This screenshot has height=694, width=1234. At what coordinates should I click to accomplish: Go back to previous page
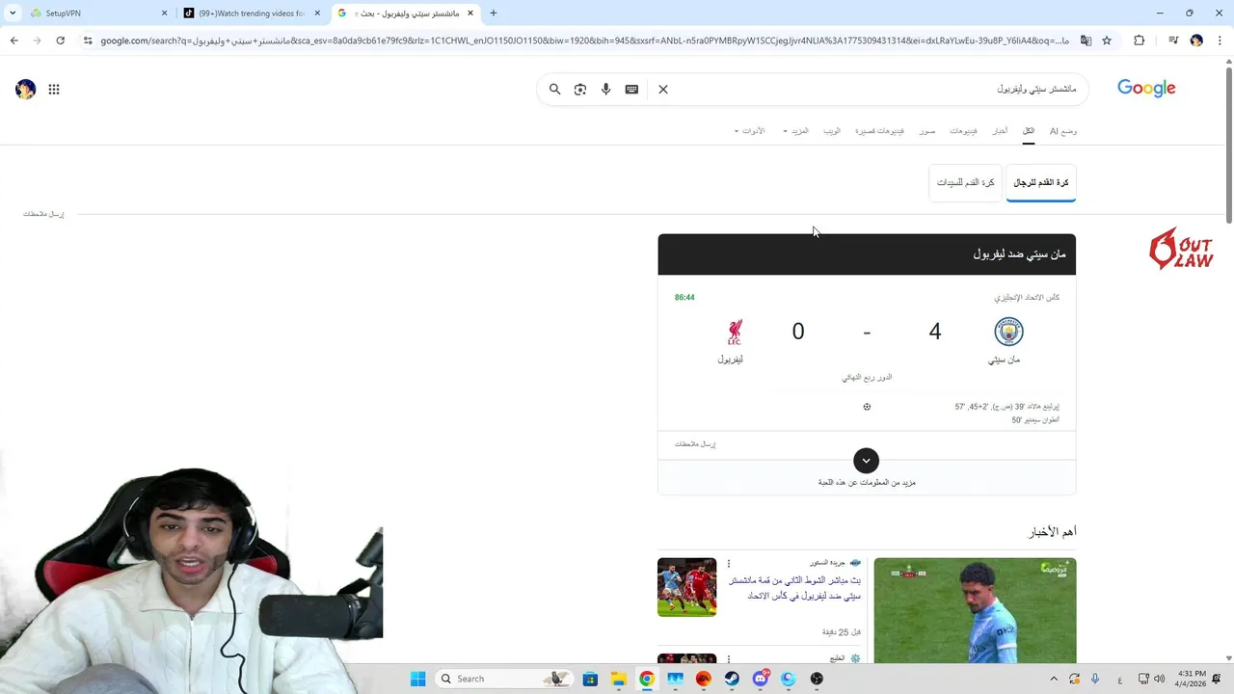[x=13, y=40]
